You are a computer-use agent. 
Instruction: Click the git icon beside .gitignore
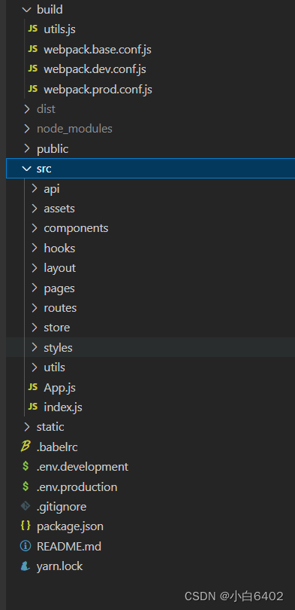point(26,507)
